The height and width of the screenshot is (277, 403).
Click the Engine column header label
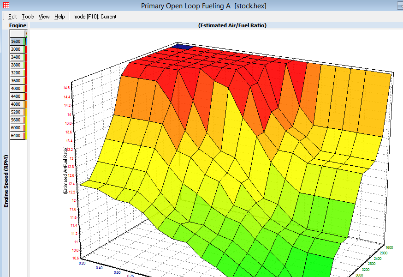click(x=18, y=26)
